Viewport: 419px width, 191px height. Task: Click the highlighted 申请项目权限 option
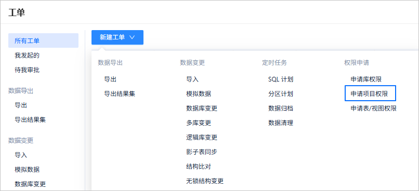click(370, 93)
